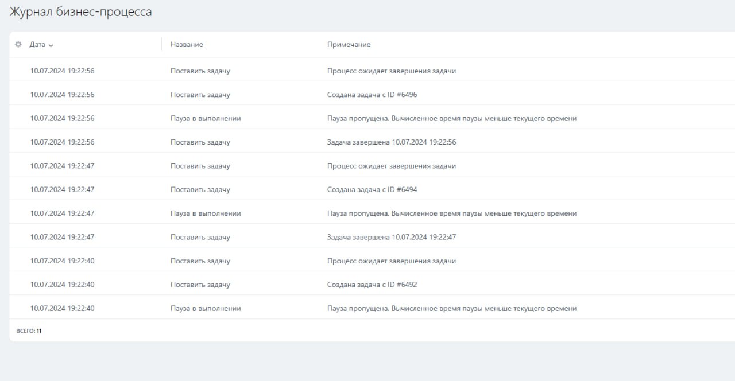Click the Примечание column header

click(x=349, y=45)
